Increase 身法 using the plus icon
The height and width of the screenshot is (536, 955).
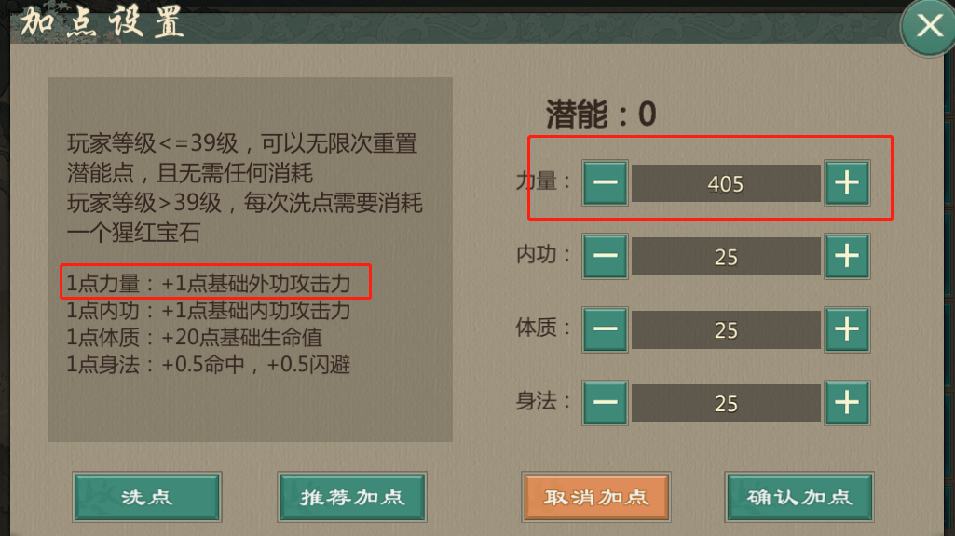click(846, 403)
